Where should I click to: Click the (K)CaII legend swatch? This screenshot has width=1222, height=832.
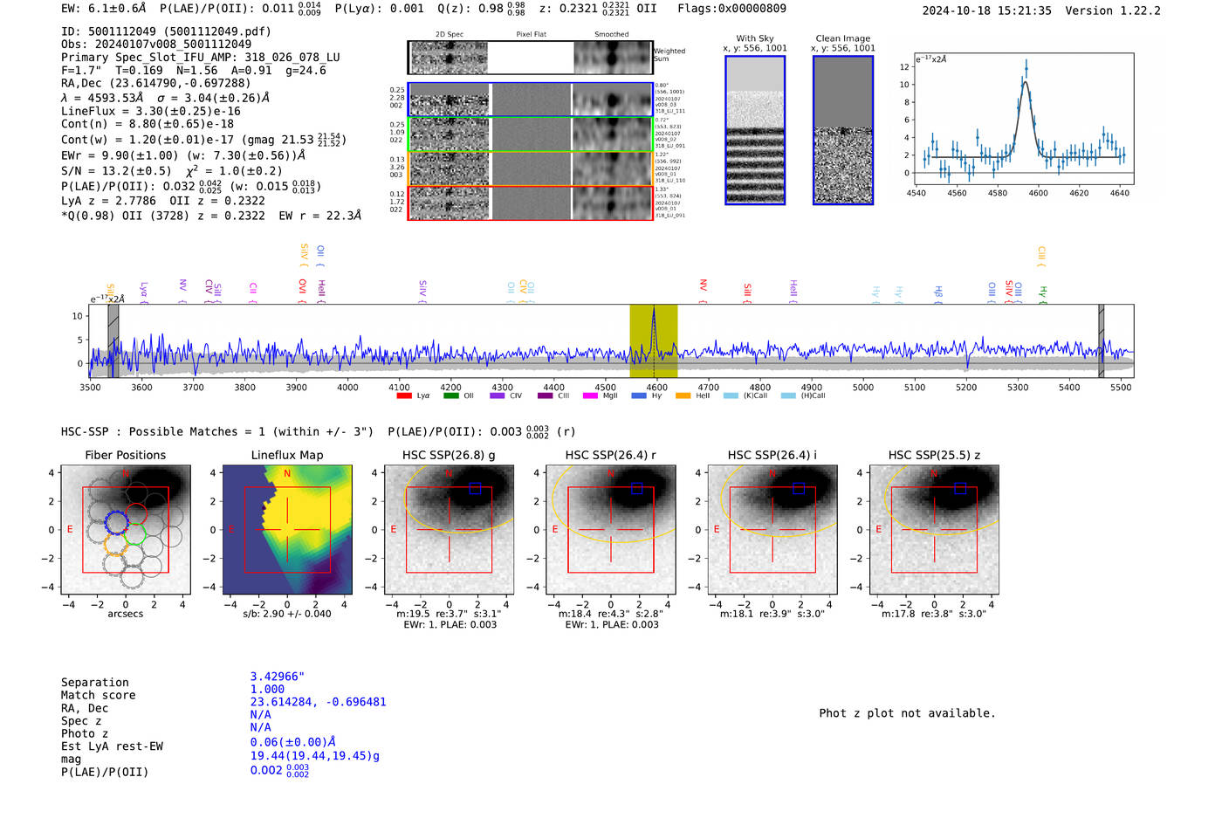click(731, 395)
